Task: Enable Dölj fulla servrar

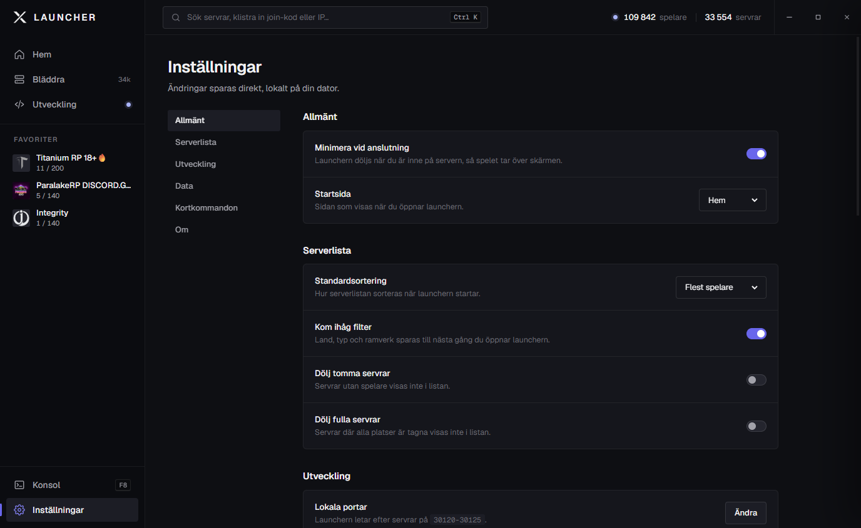Action: click(756, 426)
